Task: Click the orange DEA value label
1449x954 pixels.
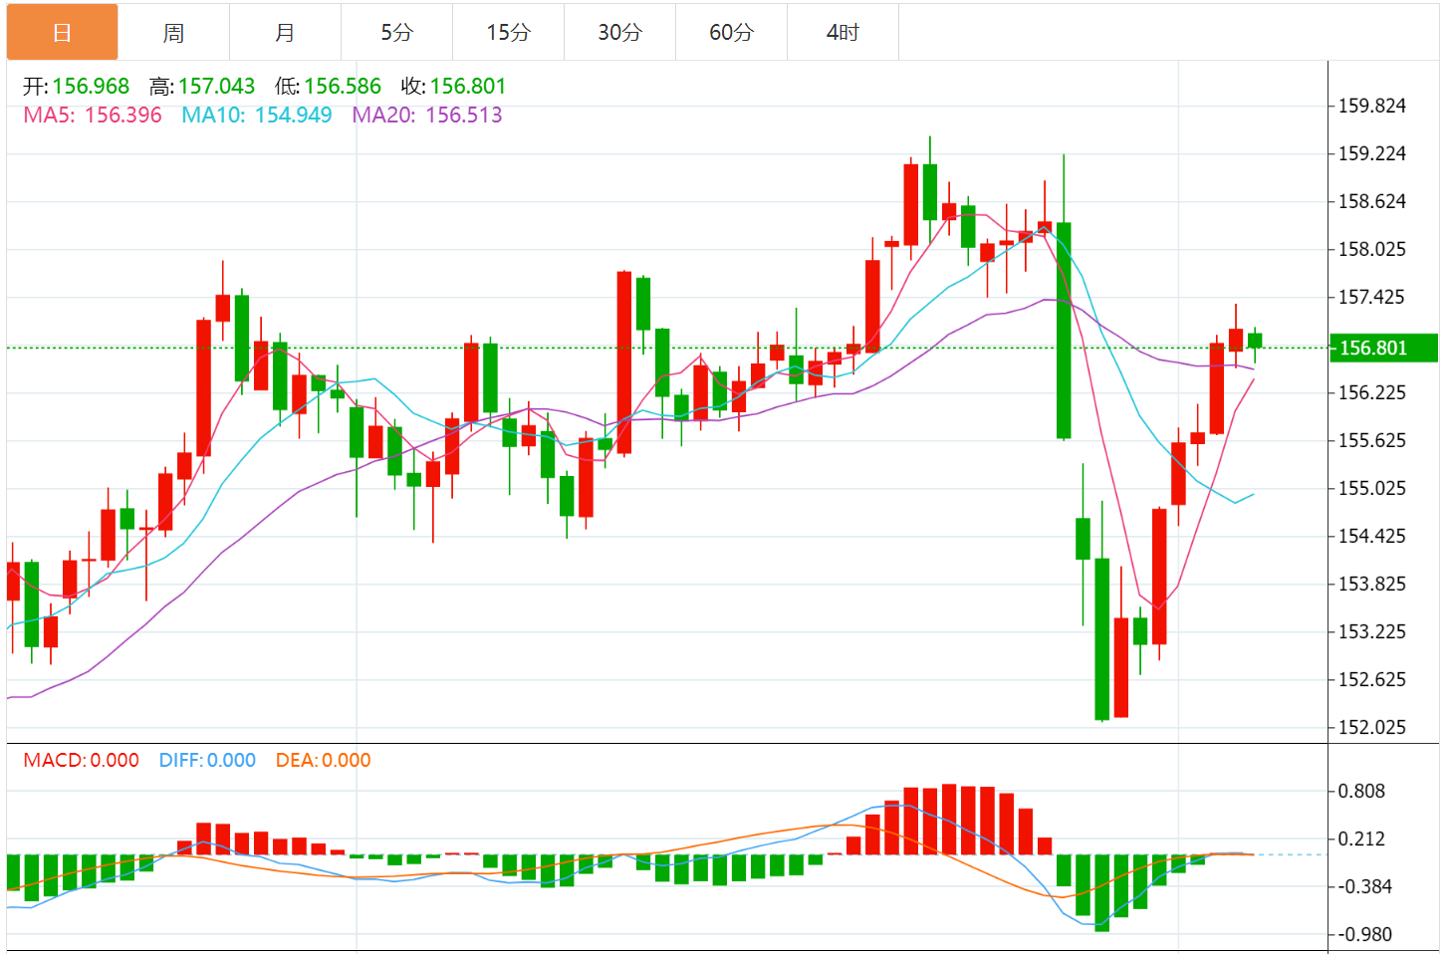Action: tap(323, 761)
